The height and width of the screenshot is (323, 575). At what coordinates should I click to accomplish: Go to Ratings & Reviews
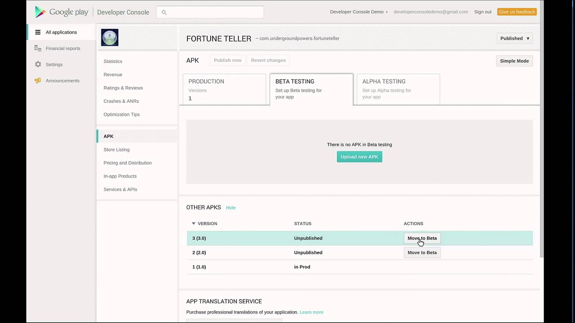click(x=123, y=88)
